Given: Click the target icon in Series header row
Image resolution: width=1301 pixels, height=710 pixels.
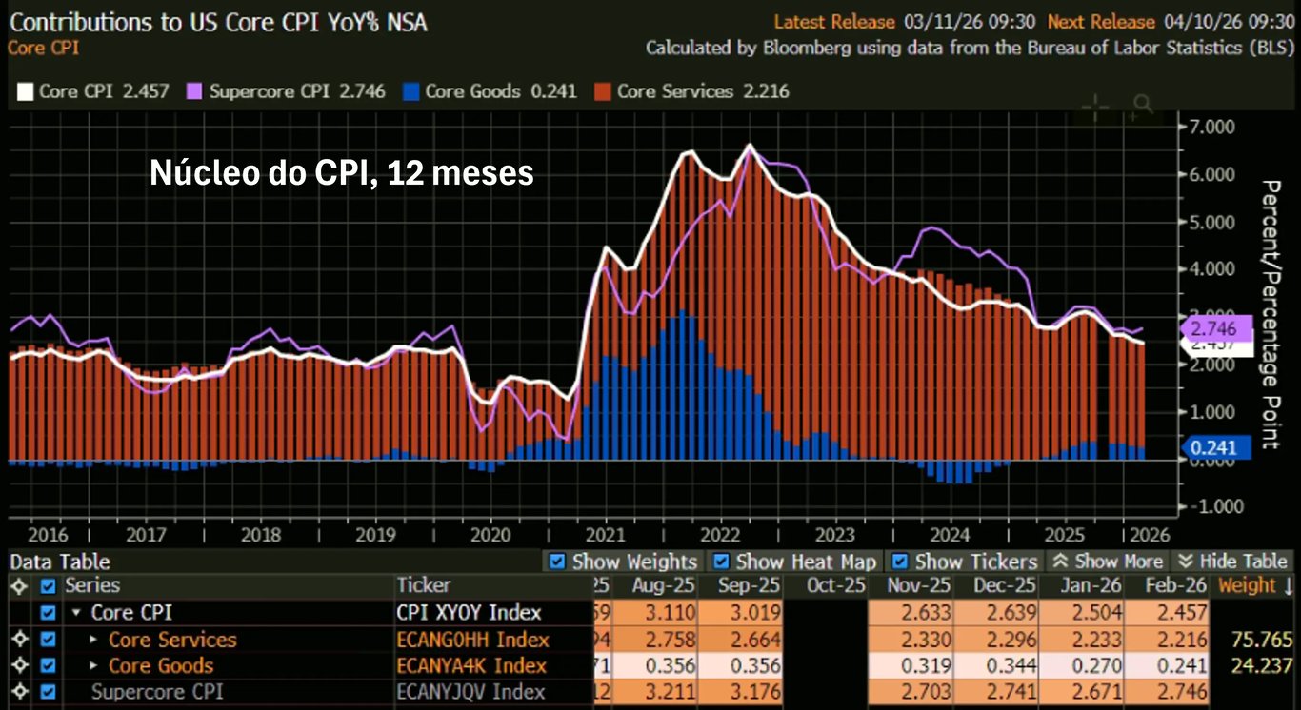Looking at the screenshot, I should click(x=16, y=586).
